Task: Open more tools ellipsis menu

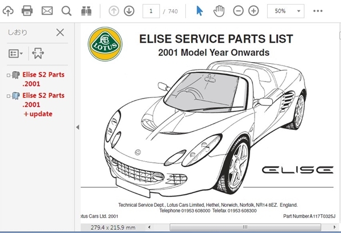Action: [318, 11]
